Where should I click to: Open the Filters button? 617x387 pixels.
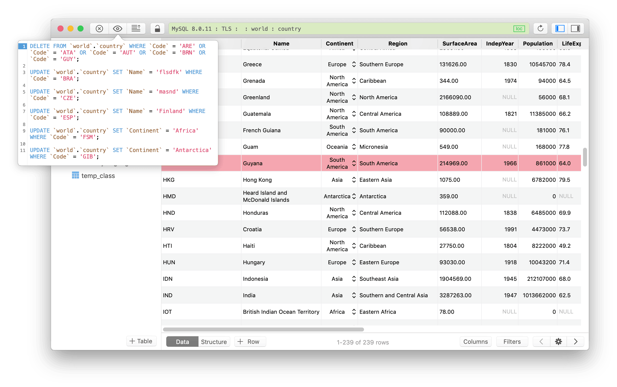pyautogui.click(x=512, y=342)
